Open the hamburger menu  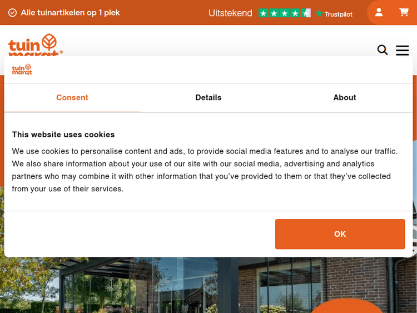(402, 50)
